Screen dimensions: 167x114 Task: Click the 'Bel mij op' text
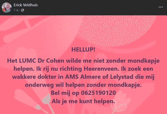[x=65, y=93]
